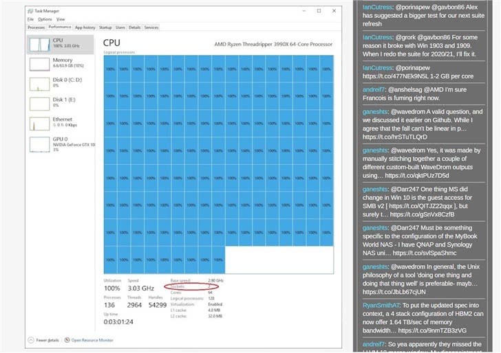
Task: Click the Logical processors value '128'
Action: [x=211, y=299]
